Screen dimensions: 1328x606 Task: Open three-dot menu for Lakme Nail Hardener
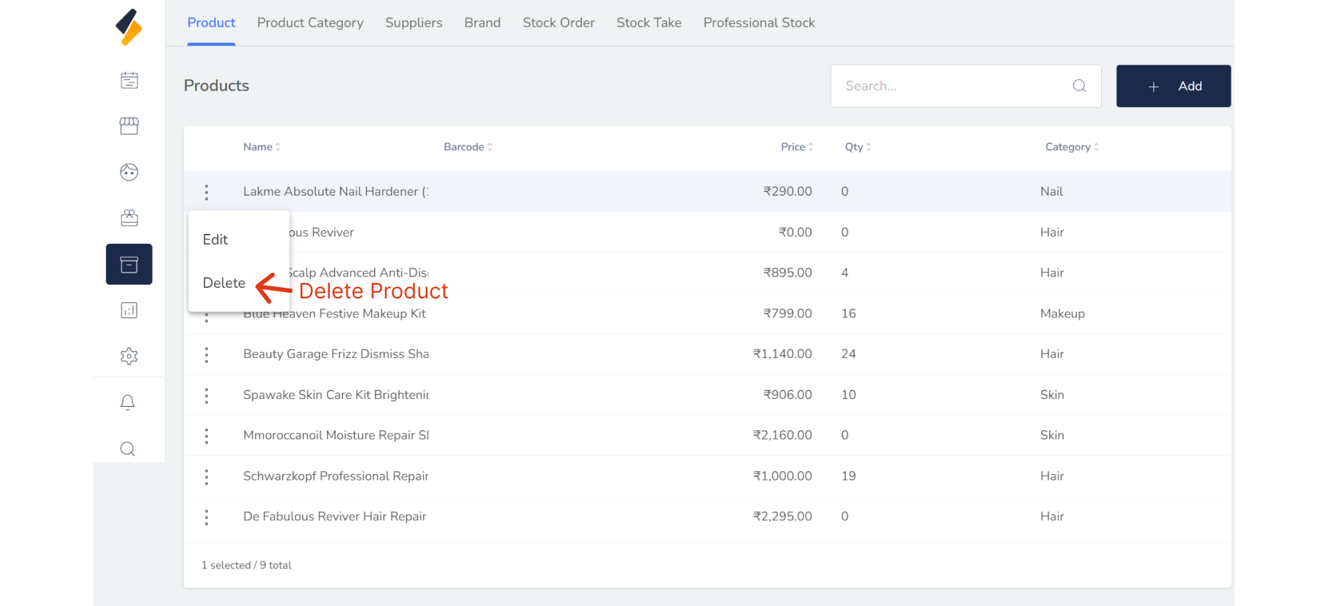[206, 192]
